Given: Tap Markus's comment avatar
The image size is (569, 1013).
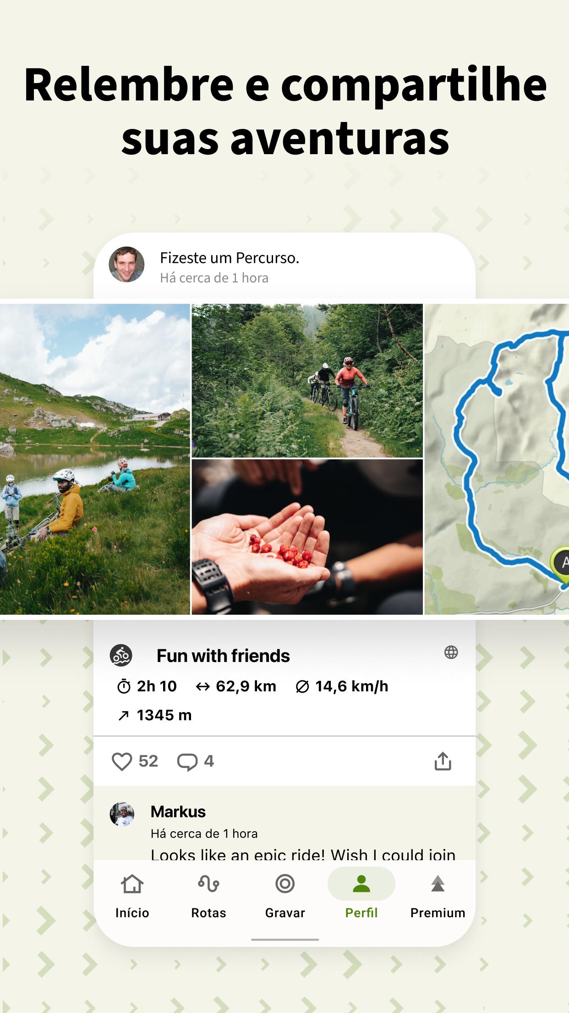Looking at the screenshot, I should pyautogui.click(x=122, y=814).
